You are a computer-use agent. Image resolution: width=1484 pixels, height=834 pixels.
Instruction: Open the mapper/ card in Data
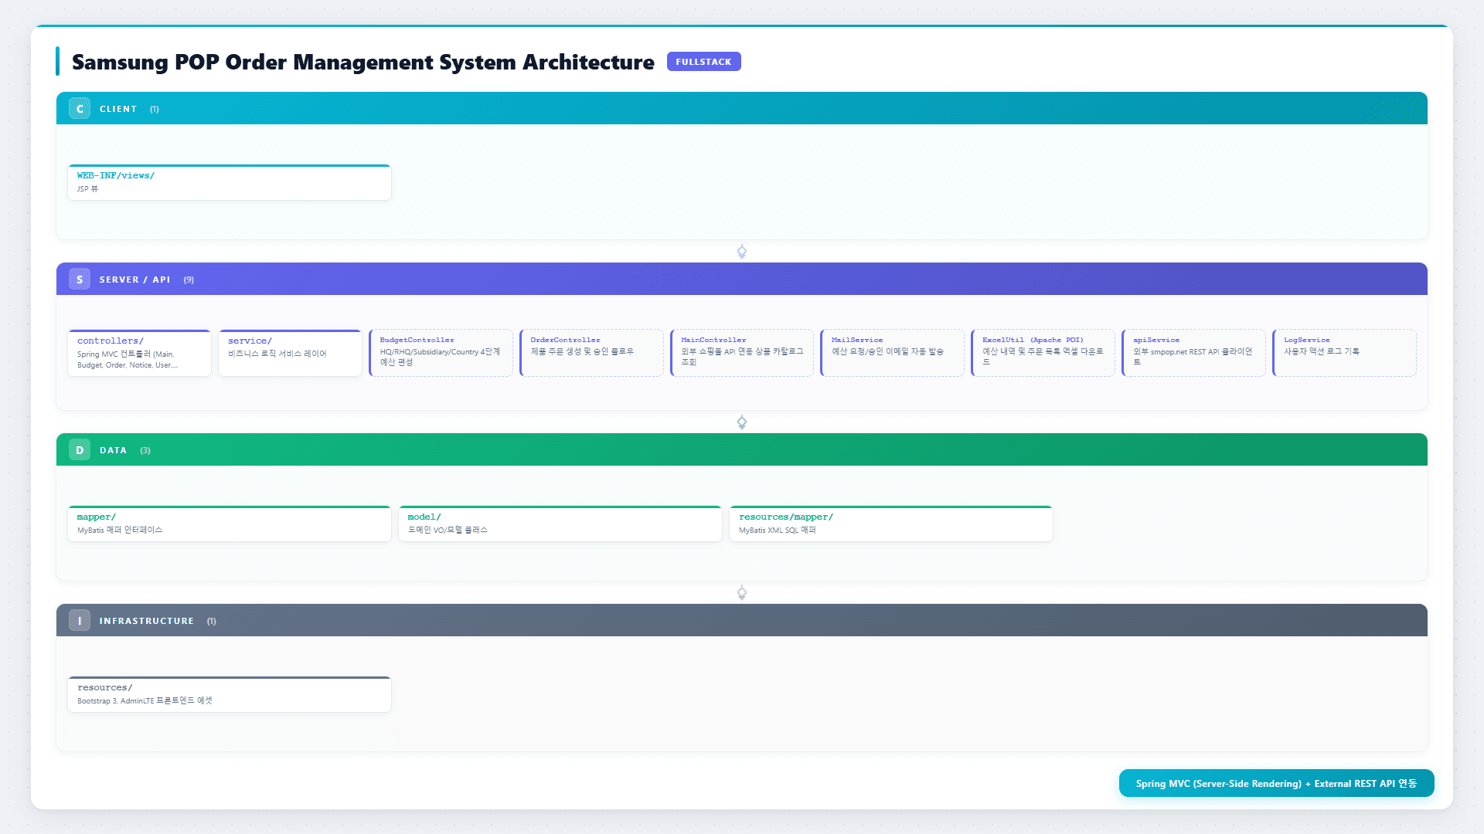click(230, 524)
